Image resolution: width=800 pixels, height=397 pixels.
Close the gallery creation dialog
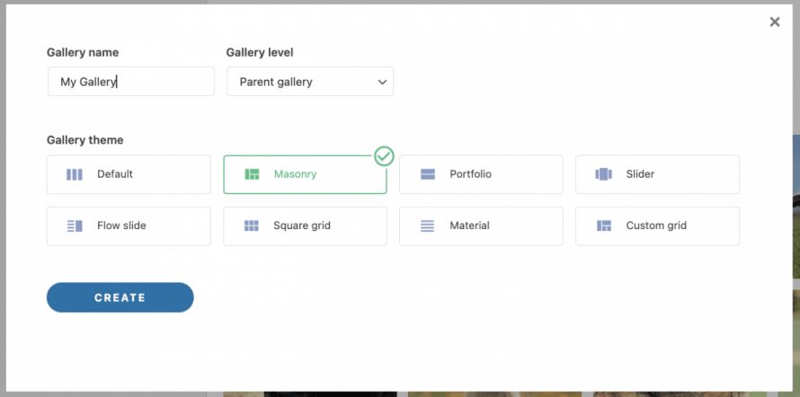click(x=775, y=22)
